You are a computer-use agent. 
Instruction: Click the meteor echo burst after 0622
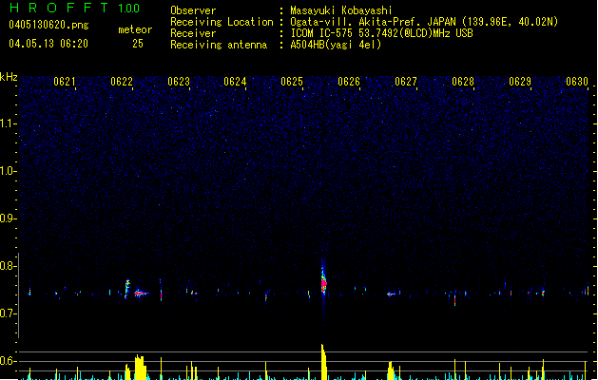141,294
